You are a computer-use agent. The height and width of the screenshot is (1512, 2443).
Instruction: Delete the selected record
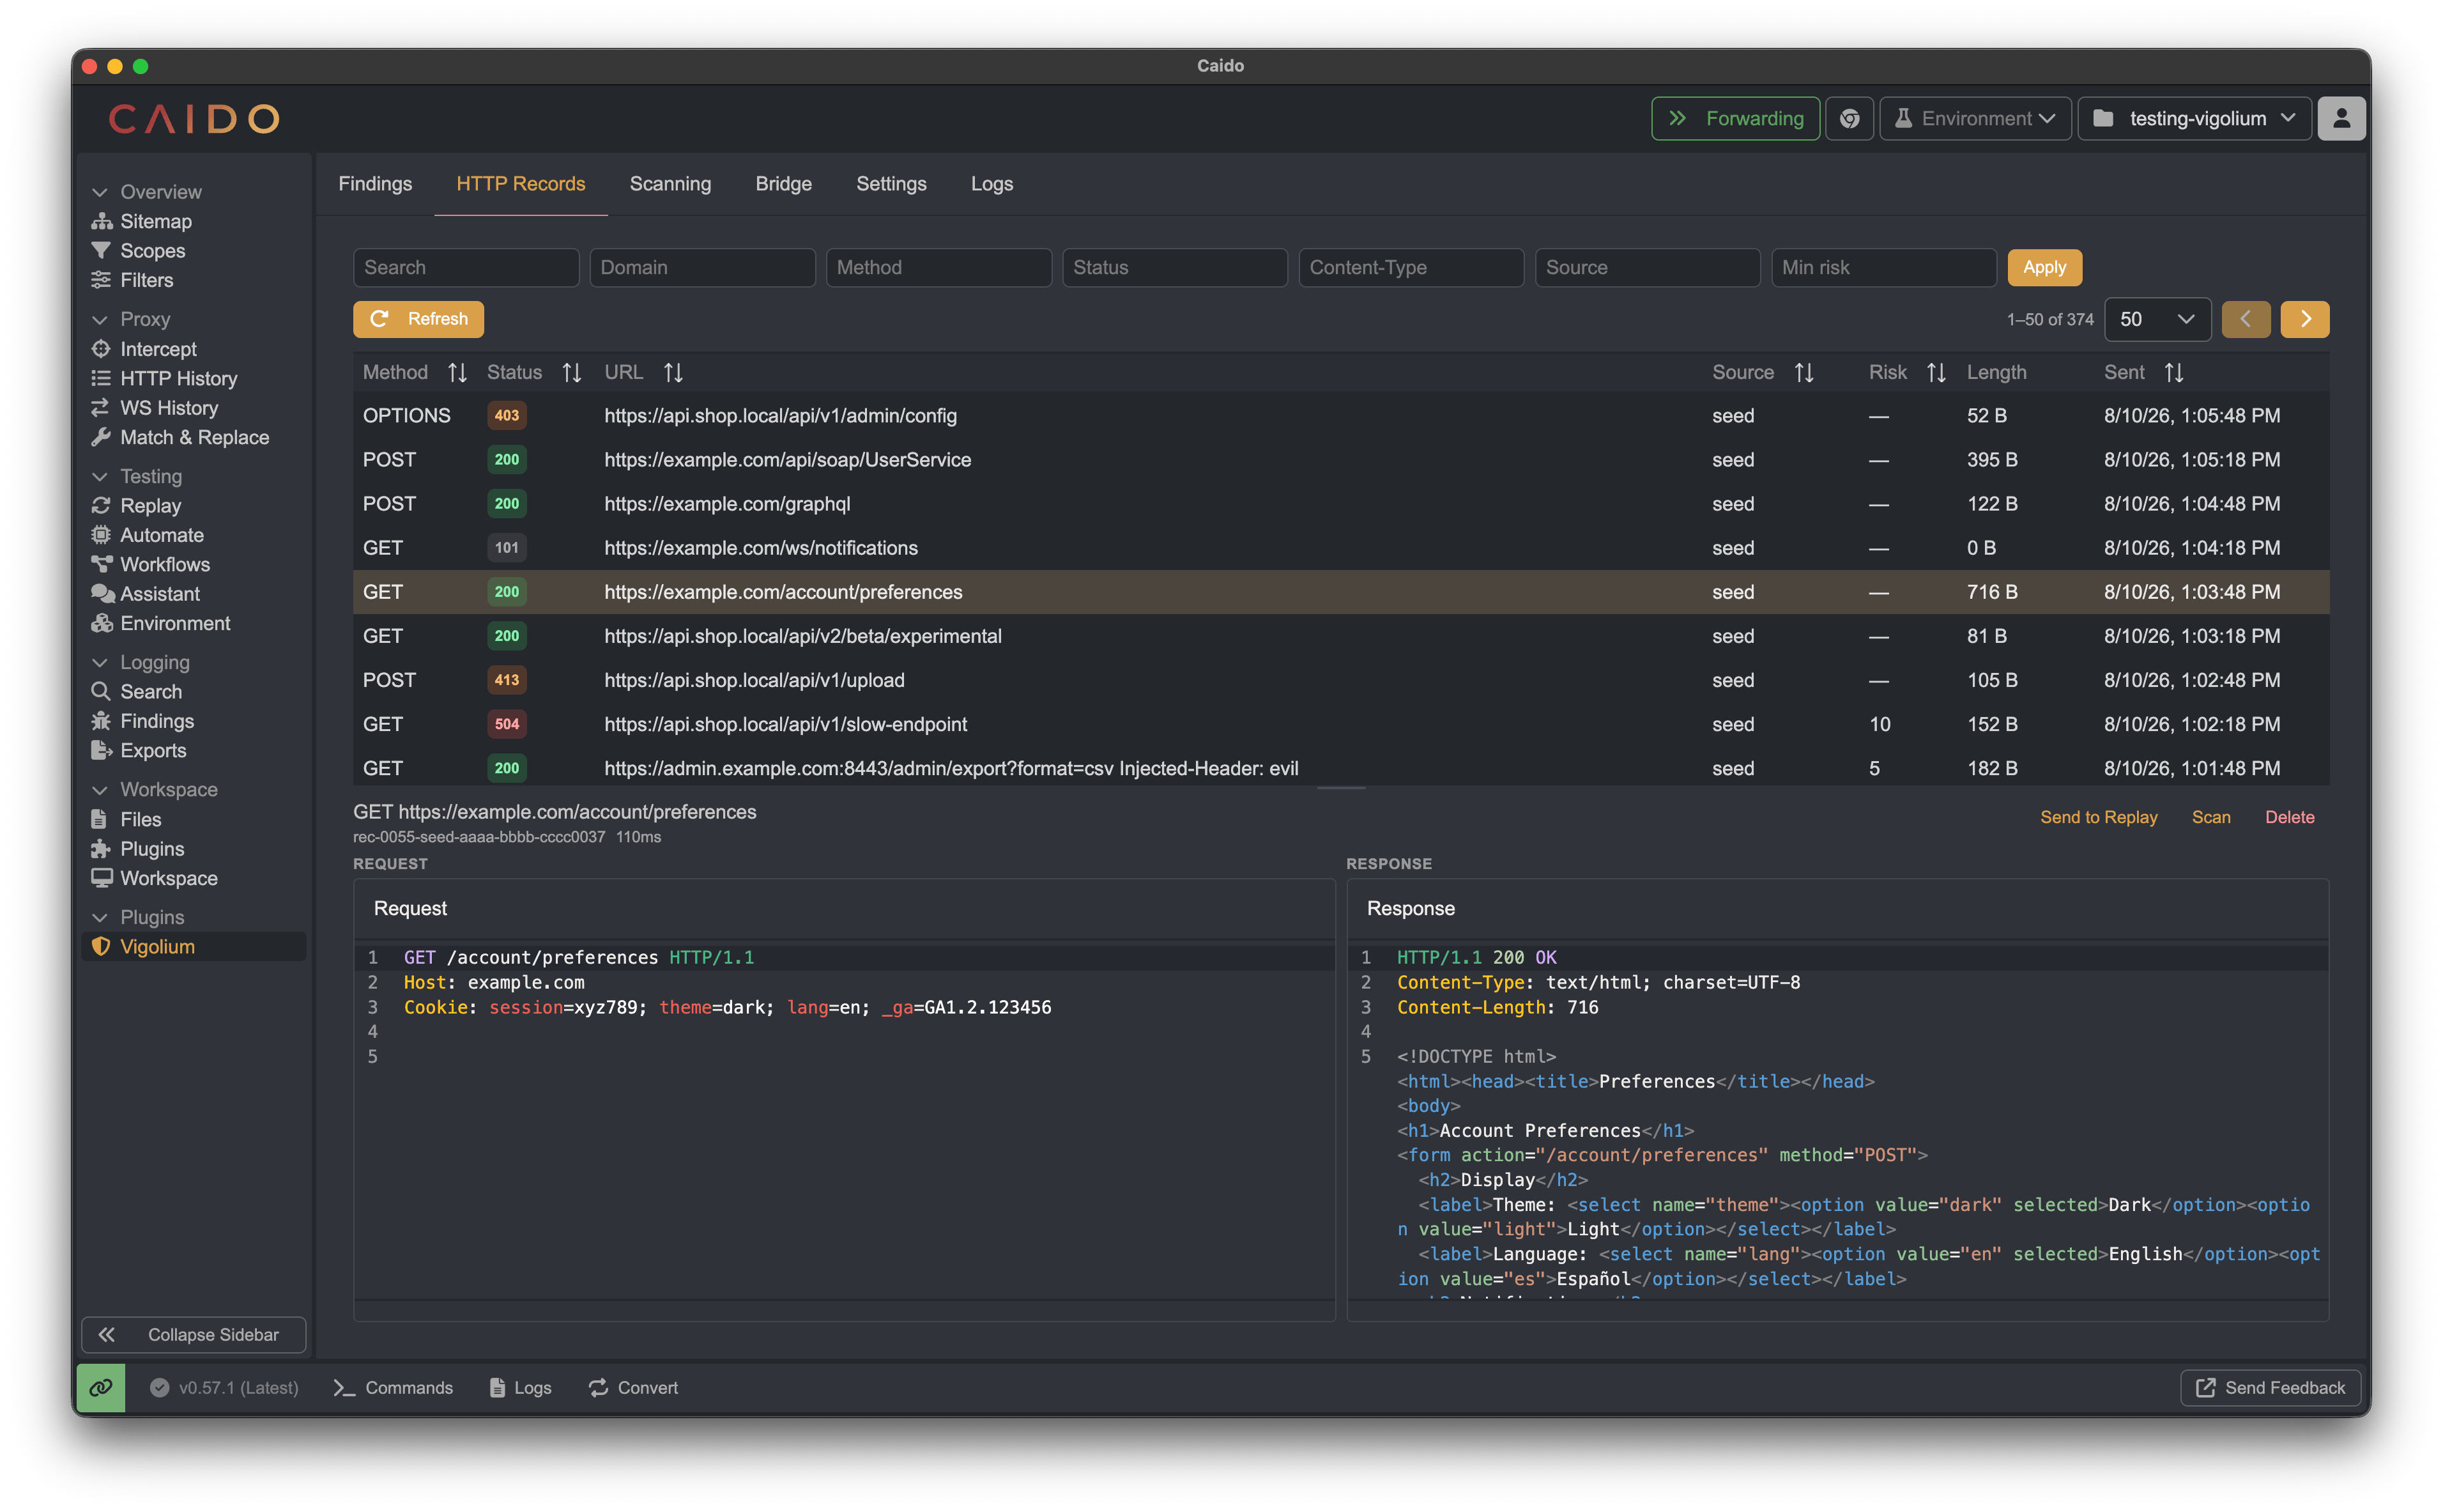pos(2289,817)
